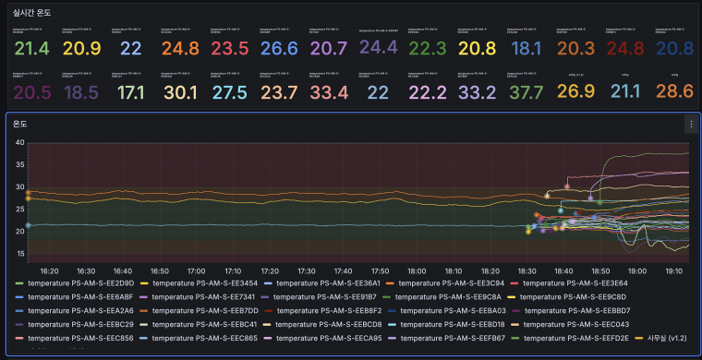Screen dimensions: 702x360
Task: Click the 18:00 time axis label
Action: click(x=417, y=270)
